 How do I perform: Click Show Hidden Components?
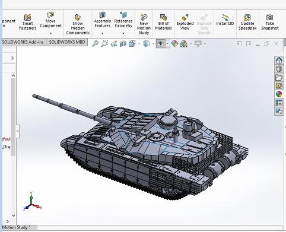[78, 24]
